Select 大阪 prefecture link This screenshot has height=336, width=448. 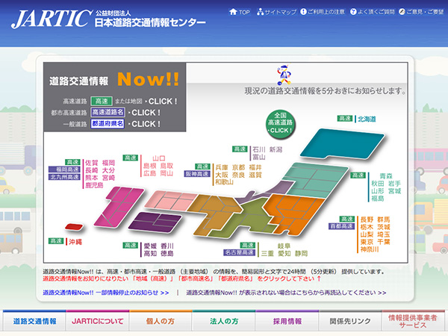(x=222, y=175)
